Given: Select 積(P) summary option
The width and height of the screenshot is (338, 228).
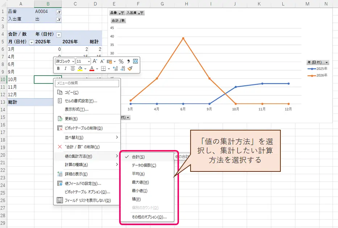Looking at the screenshot, I should pyautogui.click(x=147, y=199).
